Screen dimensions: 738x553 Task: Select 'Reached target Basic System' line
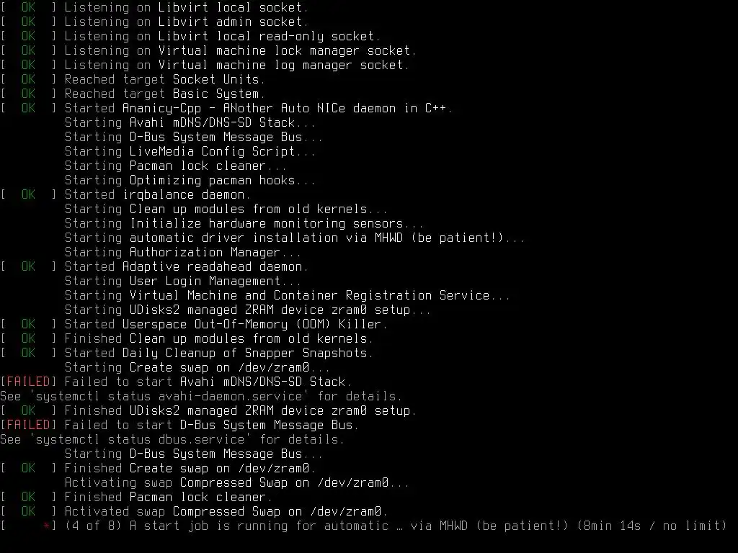[164, 94]
